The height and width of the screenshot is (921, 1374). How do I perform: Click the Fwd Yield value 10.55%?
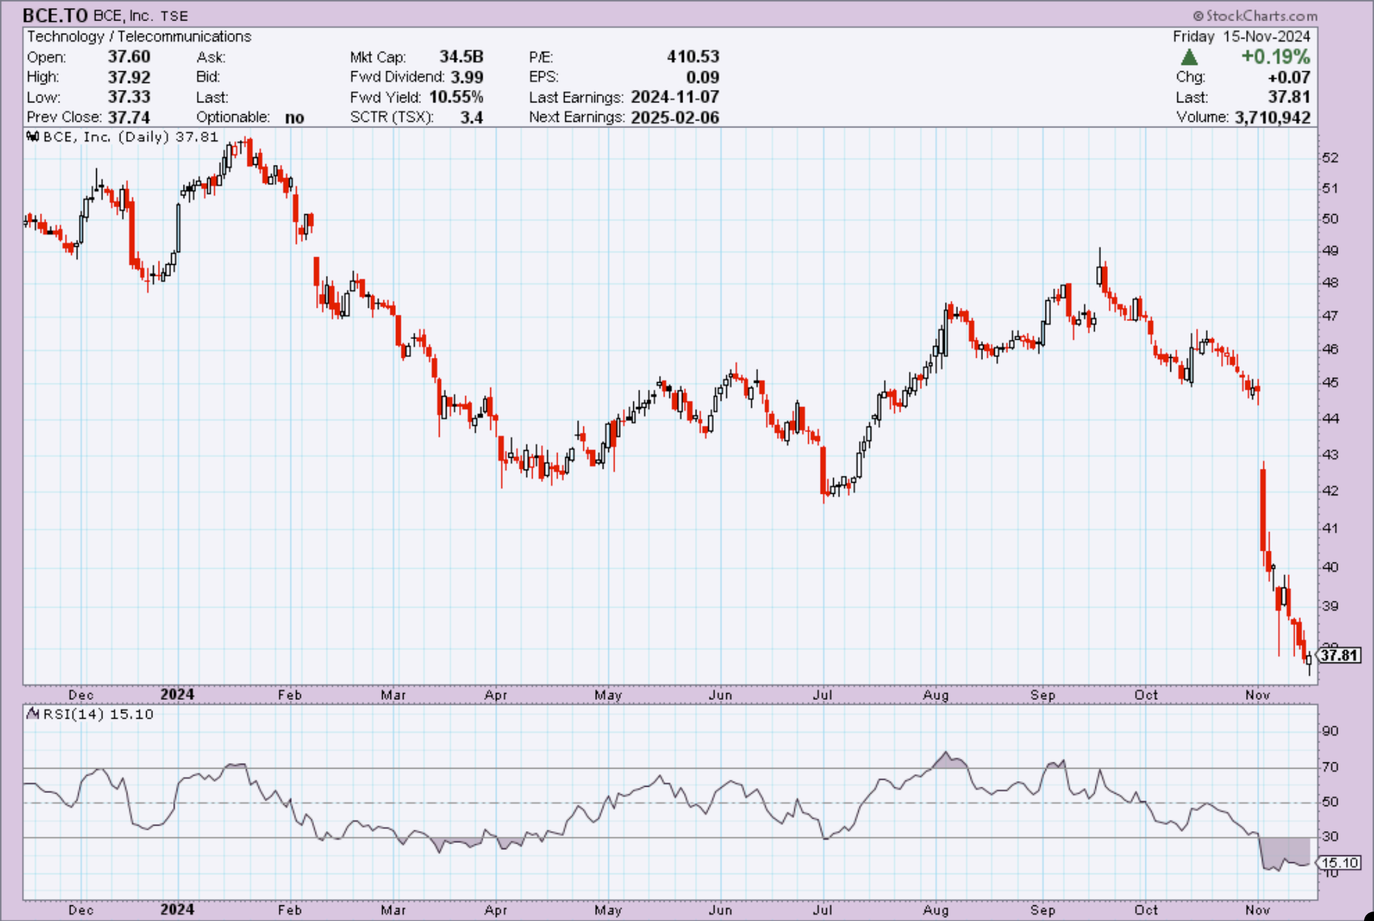[x=456, y=97]
